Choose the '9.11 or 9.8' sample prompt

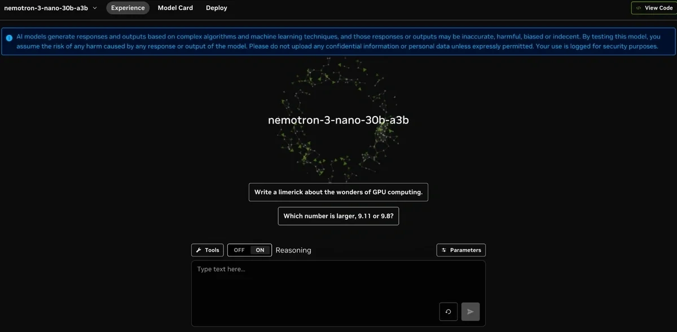(x=338, y=216)
